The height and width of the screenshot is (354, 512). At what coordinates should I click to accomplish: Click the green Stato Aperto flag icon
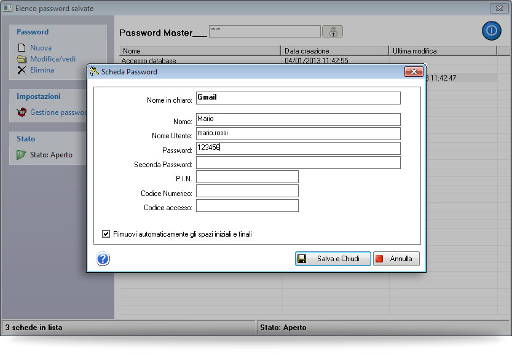[22, 155]
